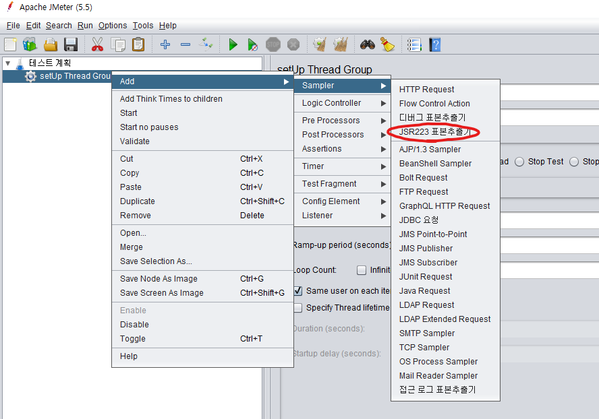Expand the Add submenu
Image resolution: width=599 pixels, height=419 pixels.
point(202,82)
